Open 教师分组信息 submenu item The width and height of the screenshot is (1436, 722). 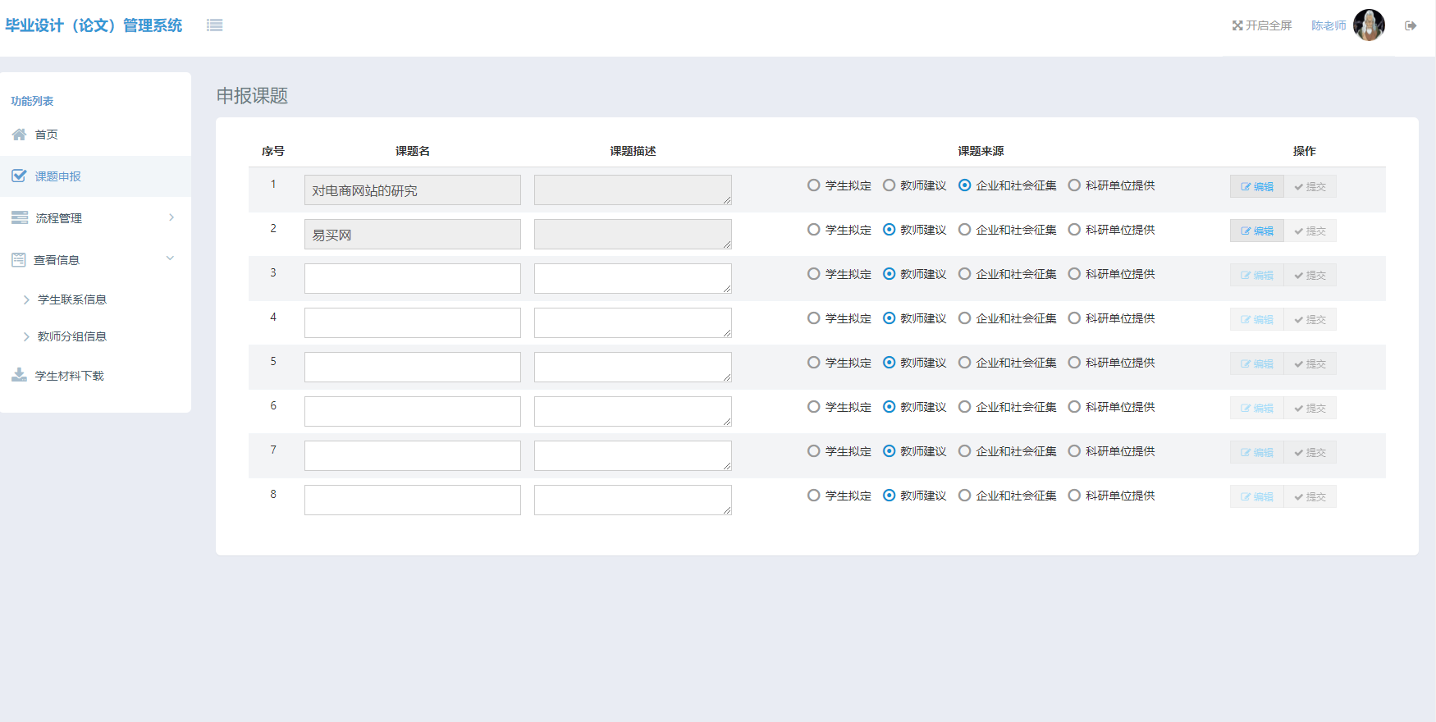[72, 336]
